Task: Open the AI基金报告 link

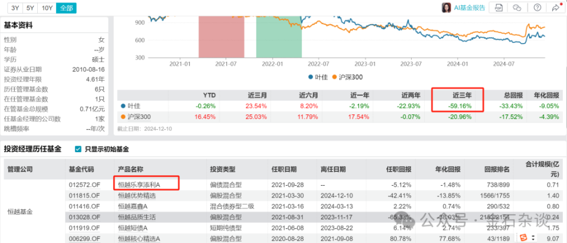Action: [470, 8]
